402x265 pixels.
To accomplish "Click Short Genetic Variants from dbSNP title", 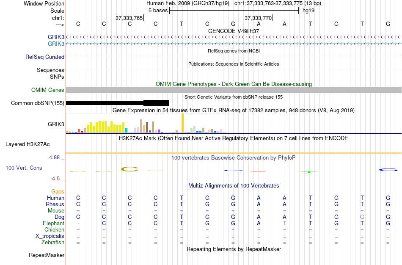I will (x=234, y=97).
